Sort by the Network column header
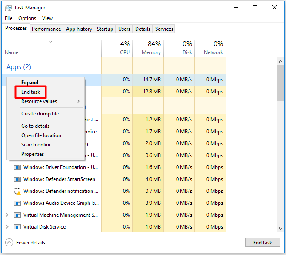This screenshot has width=286, height=255. point(210,48)
